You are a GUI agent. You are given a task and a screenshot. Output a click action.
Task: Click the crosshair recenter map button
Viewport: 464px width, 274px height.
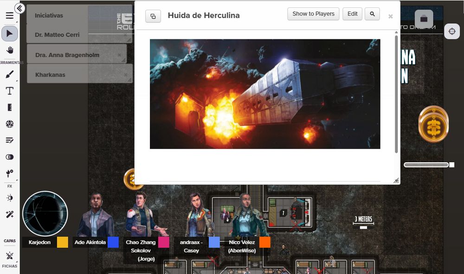point(452,31)
